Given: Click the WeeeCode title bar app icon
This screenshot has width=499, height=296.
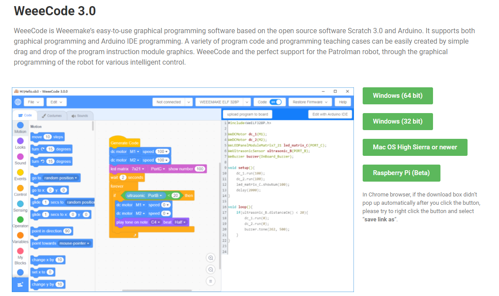Looking at the screenshot, I should 16,91.
